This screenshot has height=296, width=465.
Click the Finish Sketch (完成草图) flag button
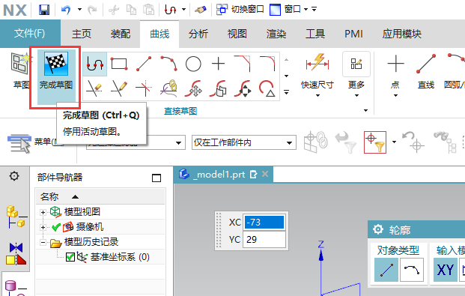click(56, 76)
